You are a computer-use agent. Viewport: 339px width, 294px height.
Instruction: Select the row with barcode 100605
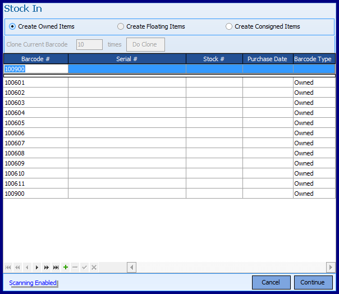pos(36,123)
